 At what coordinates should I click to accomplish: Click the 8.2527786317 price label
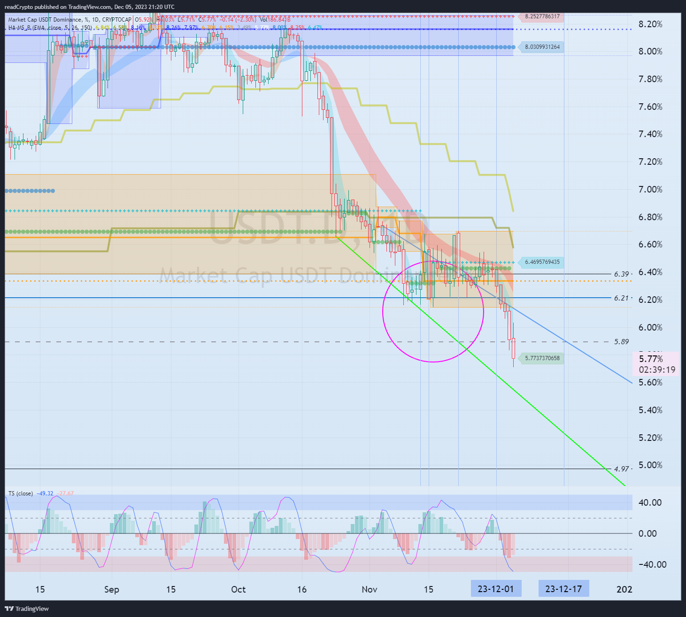pos(542,16)
